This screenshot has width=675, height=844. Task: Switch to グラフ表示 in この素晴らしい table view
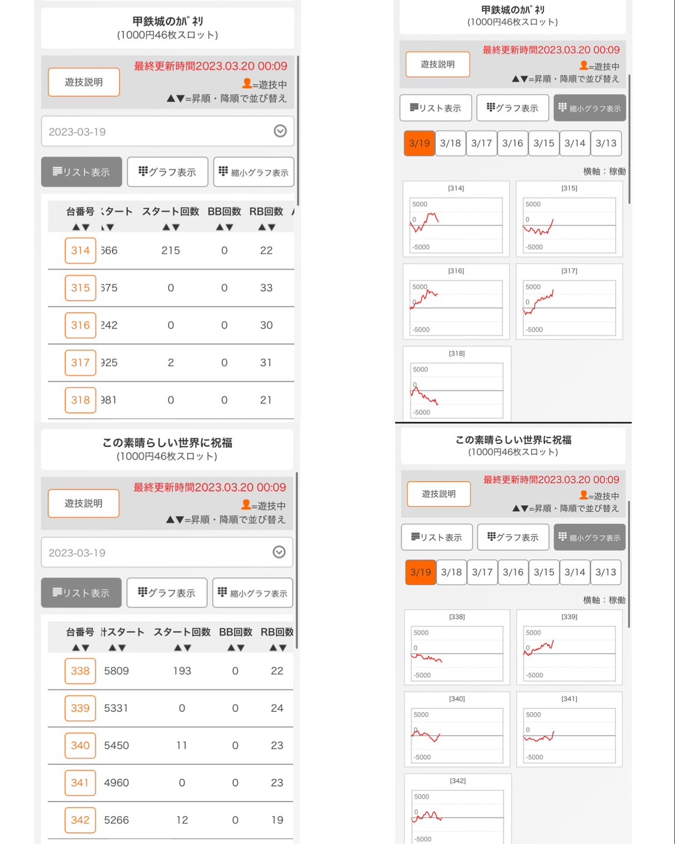coord(167,593)
